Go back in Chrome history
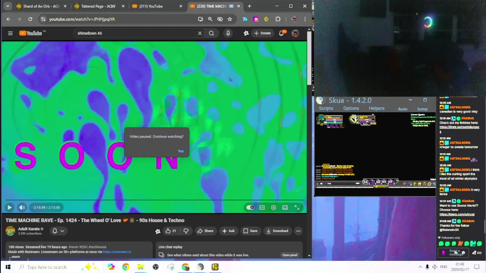This screenshot has width=486, height=273. (8, 19)
